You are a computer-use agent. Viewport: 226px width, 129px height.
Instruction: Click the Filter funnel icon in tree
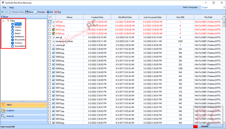coord(8,21)
